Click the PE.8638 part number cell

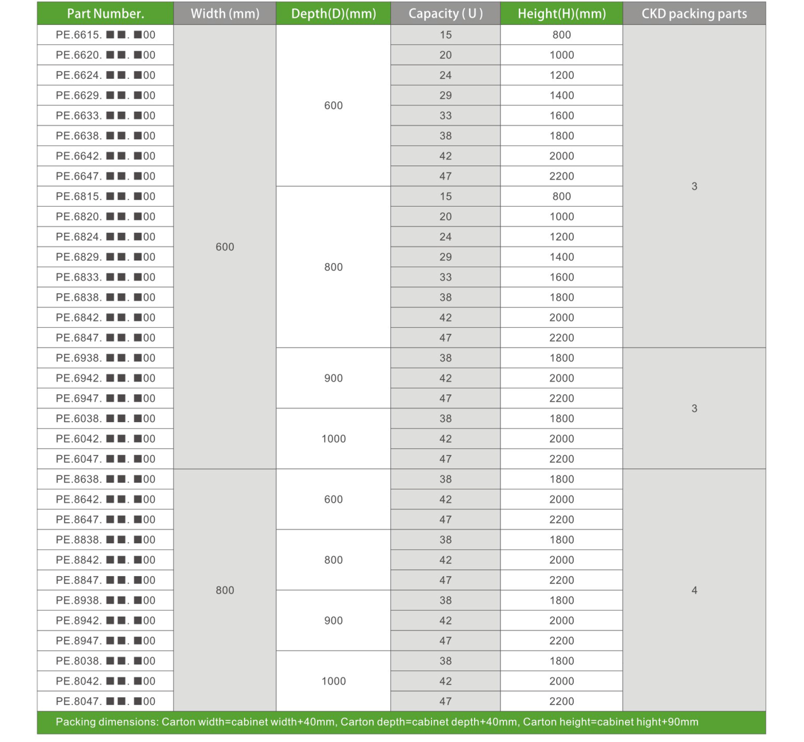pyautogui.click(x=105, y=479)
